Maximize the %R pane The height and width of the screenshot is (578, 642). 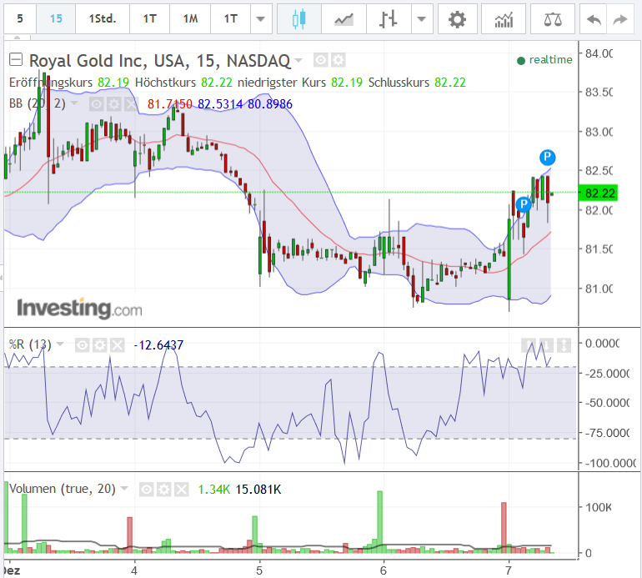[x=564, y=345]
